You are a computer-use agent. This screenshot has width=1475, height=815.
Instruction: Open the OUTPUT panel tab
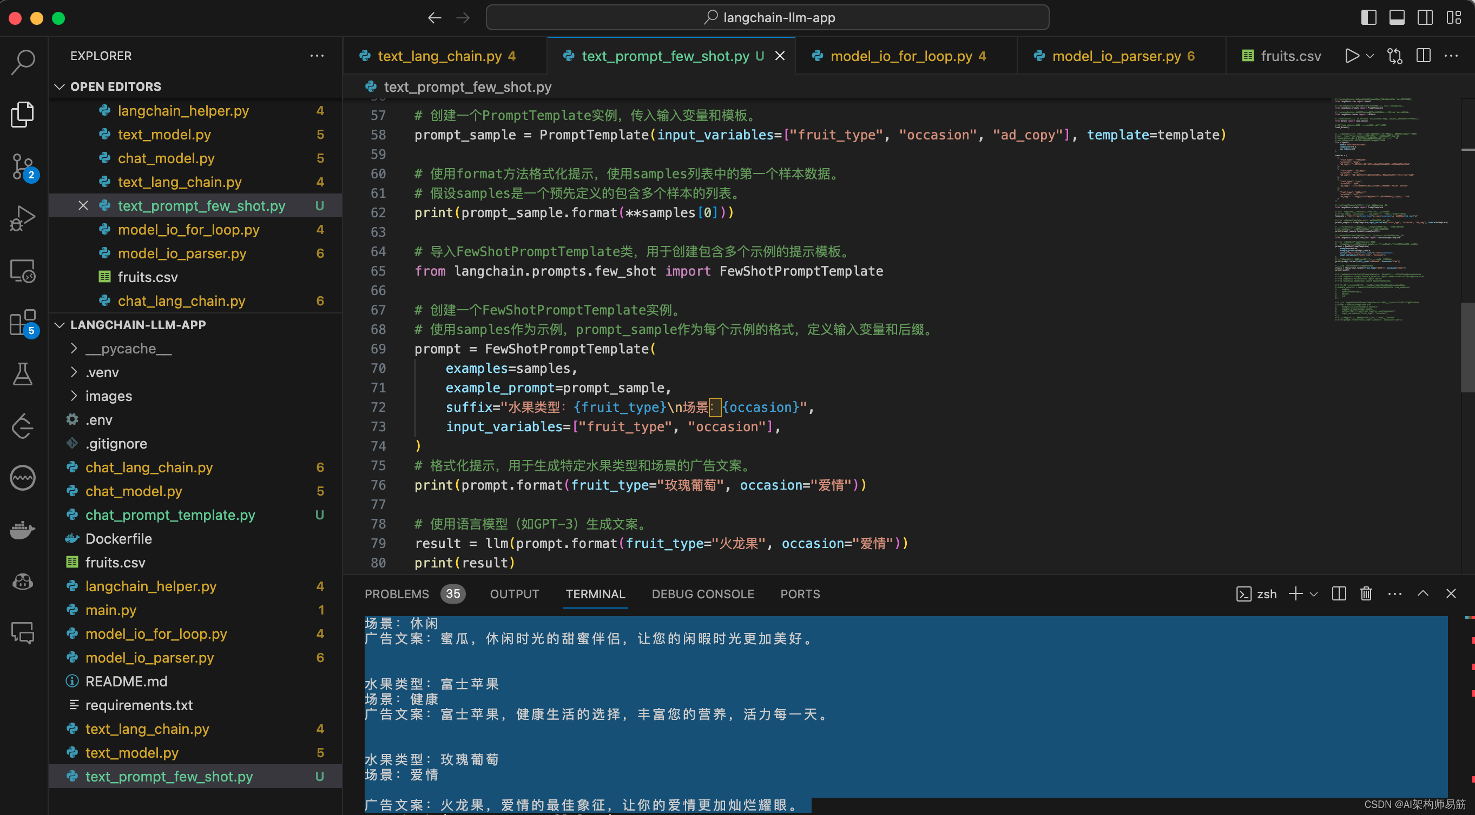point(514,593)
